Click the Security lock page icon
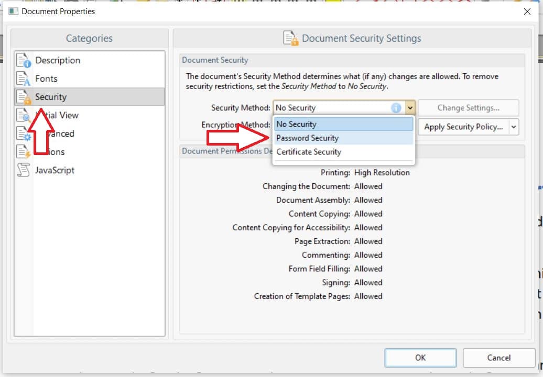The height and width of the screenshot is (377, 543). [x=24, y=97]
